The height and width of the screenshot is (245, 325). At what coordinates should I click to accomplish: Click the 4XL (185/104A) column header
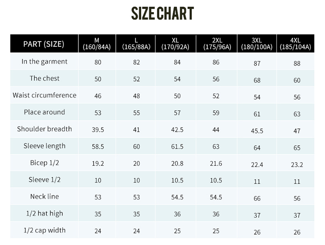coord(297,44)
